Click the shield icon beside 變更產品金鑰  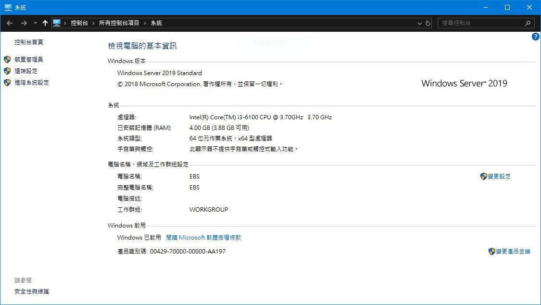[x=492, y=252]
